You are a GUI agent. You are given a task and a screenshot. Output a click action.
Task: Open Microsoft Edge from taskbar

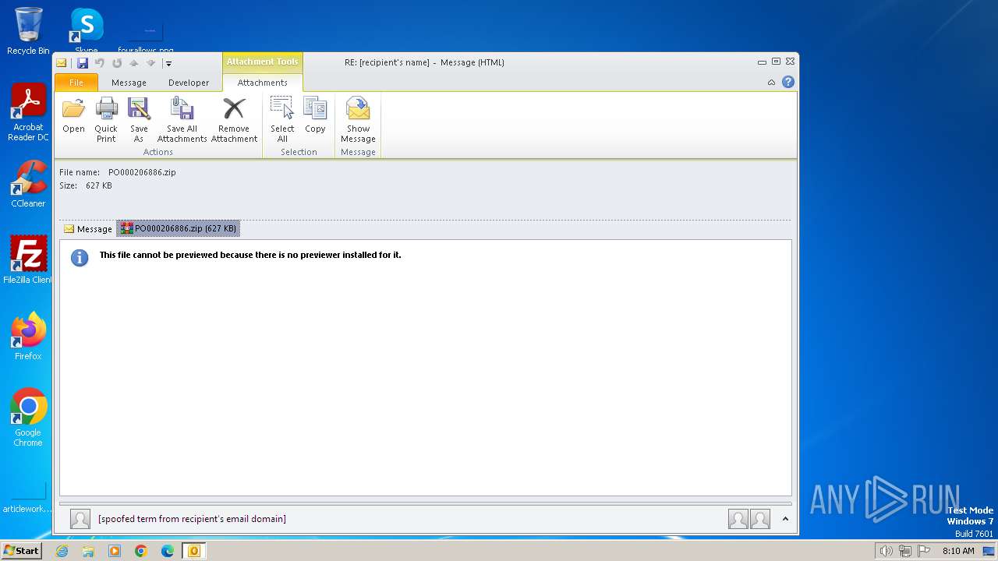click(168, 551)
